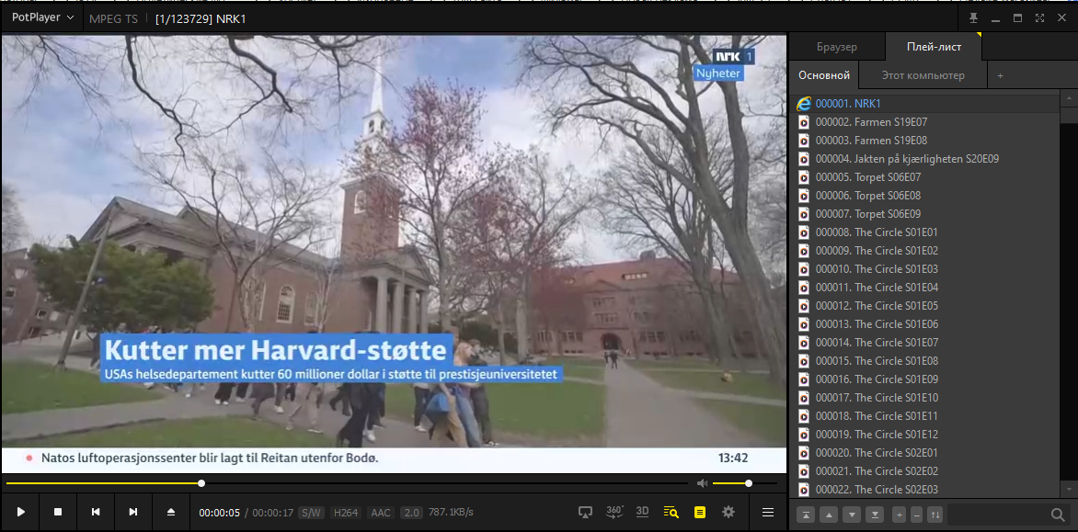
Task: Click the playlist scroll-up arrow
Action: coord(1069,99)
